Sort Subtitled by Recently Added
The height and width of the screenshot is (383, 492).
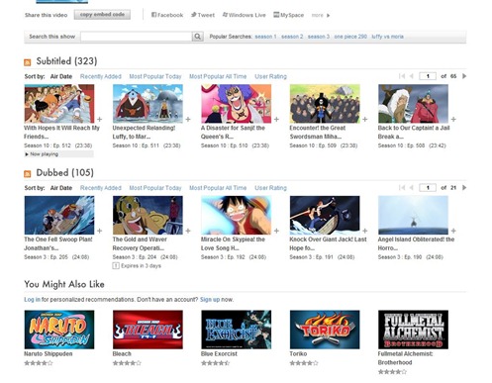click(x=101, y=76)
